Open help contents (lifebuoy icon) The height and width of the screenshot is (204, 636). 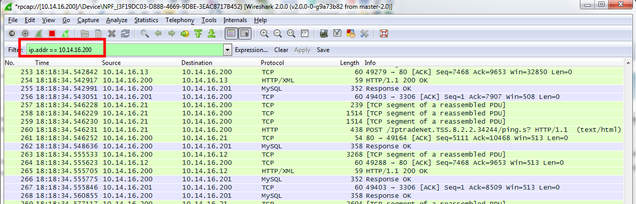point(384,34)
